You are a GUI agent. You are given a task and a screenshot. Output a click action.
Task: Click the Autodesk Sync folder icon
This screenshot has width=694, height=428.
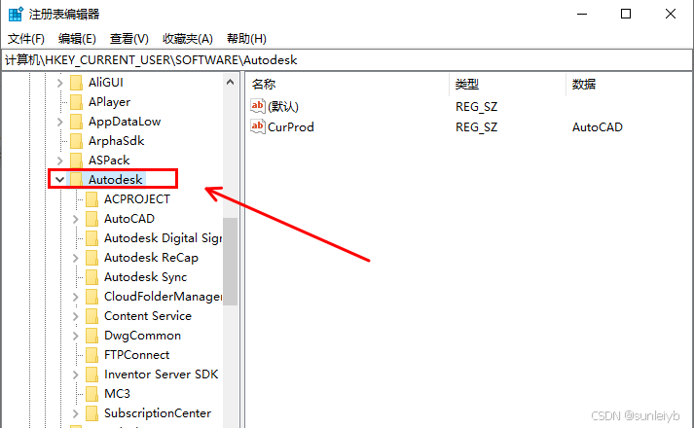coord(92,277)
